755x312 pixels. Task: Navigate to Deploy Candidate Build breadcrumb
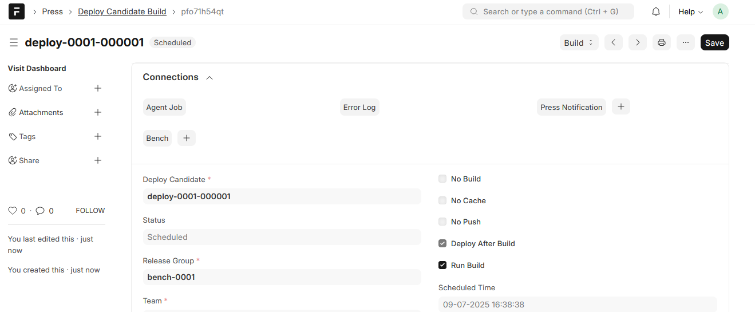pyautogui.click(x=122, y=11)
